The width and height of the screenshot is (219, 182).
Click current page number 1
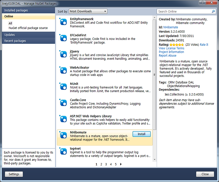(96, 164)
